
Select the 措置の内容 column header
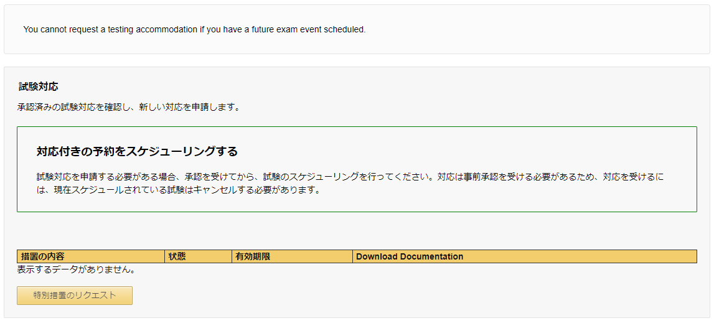(91, 256)
